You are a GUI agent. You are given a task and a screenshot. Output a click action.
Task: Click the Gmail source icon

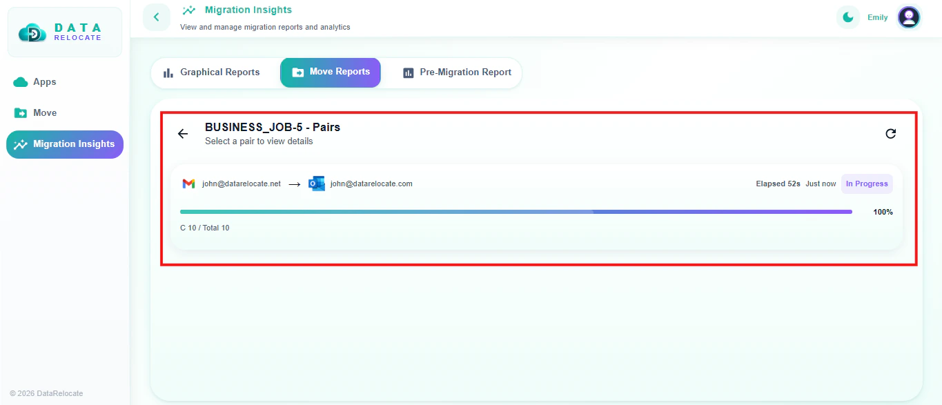tap(188, 184)
